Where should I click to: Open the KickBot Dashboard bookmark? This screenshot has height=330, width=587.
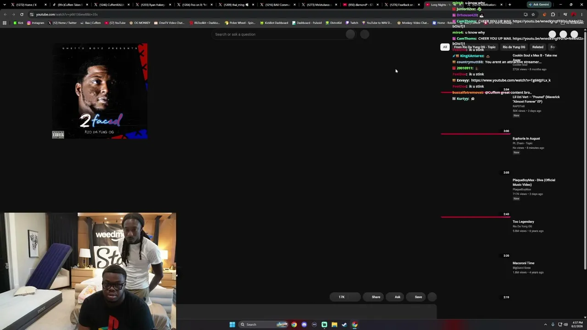click(274, 23)
